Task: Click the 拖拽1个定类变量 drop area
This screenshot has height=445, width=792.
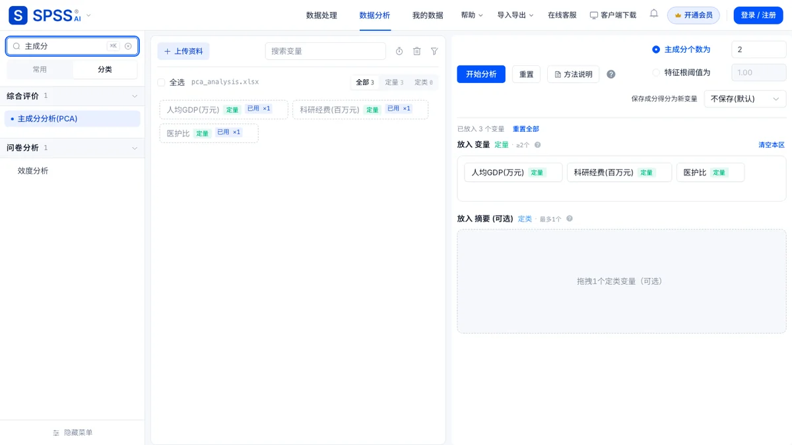Action: (622, 282)
